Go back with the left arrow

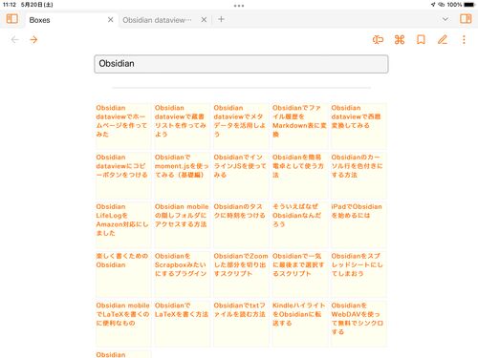[x=14, y=40]
